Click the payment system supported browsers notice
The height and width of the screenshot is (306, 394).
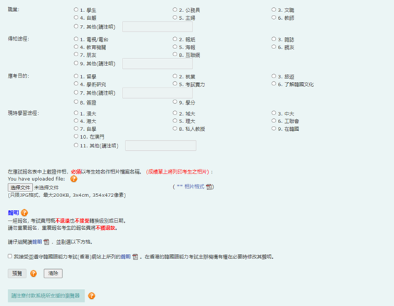pos(46,296)
